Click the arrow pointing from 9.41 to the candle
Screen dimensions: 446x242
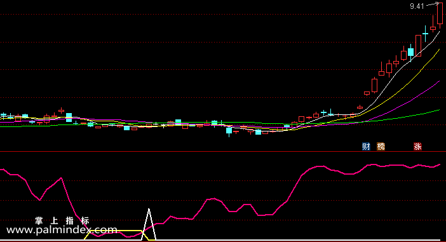coord(433,4)
